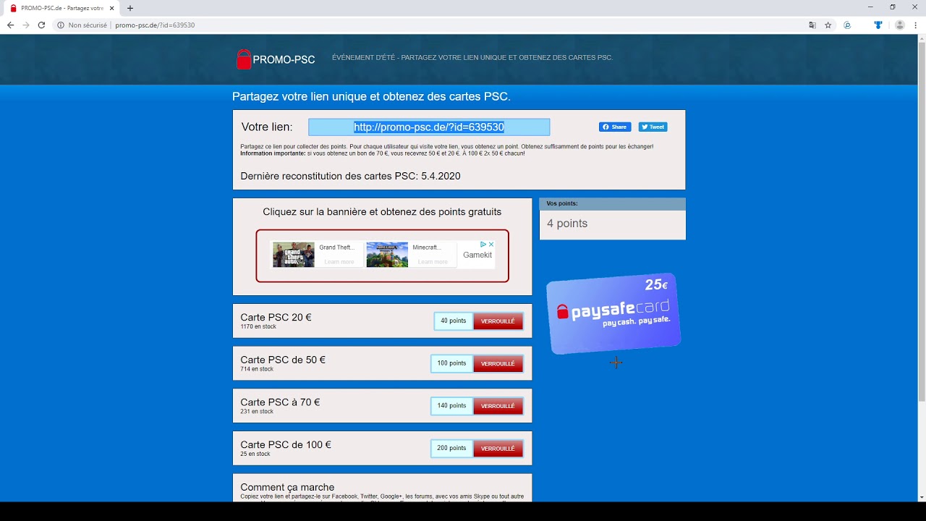The height and width of the screenshot is (521, 926).
Task: Click the '1170 en stock' text
Action: (258, 327)
